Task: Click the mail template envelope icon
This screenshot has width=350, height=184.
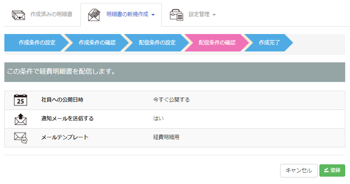Action: tap(21, 137)
